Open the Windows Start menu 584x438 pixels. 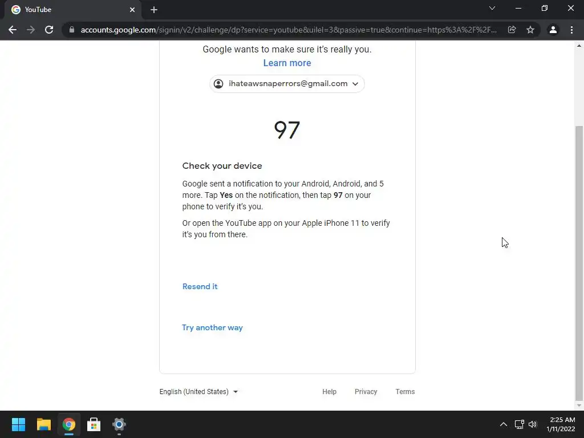(18, 424)
